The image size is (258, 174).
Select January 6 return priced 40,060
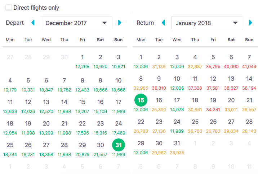[x=231, y=60]
